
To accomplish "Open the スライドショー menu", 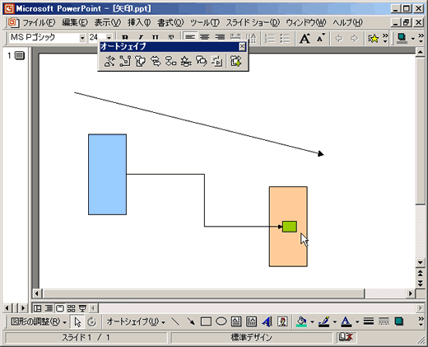I will click(253, 22).
